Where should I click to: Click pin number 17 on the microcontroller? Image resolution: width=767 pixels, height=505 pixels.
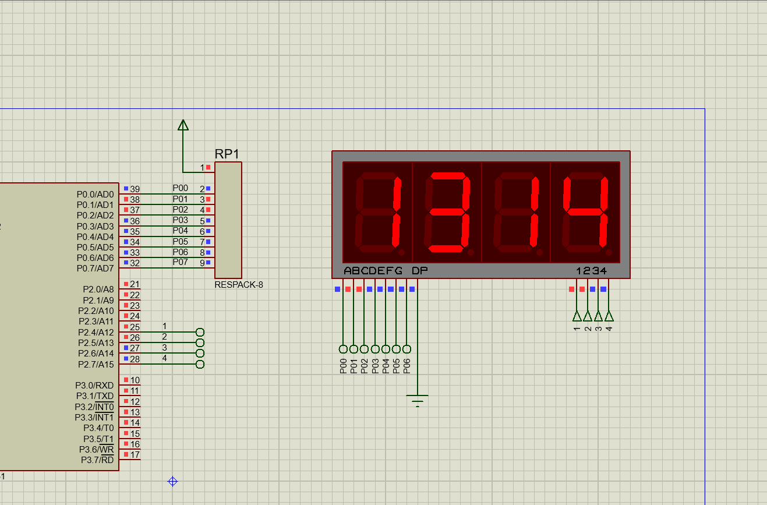(x=135, y=454)
